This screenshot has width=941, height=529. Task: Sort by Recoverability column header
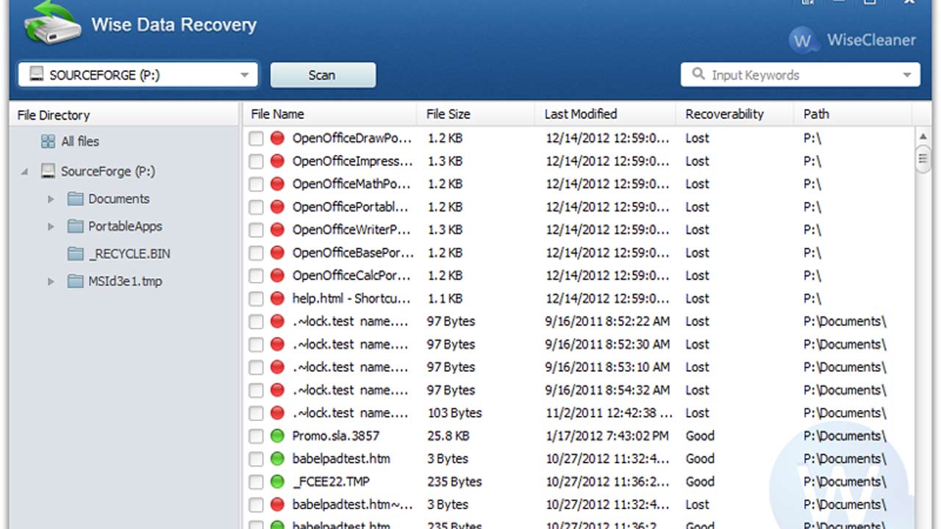click(724, 115)
